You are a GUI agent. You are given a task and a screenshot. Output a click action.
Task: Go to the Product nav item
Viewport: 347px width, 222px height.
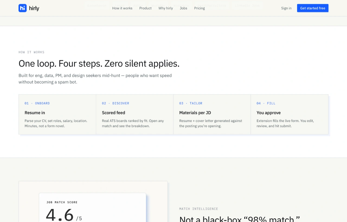pos(145,8)
